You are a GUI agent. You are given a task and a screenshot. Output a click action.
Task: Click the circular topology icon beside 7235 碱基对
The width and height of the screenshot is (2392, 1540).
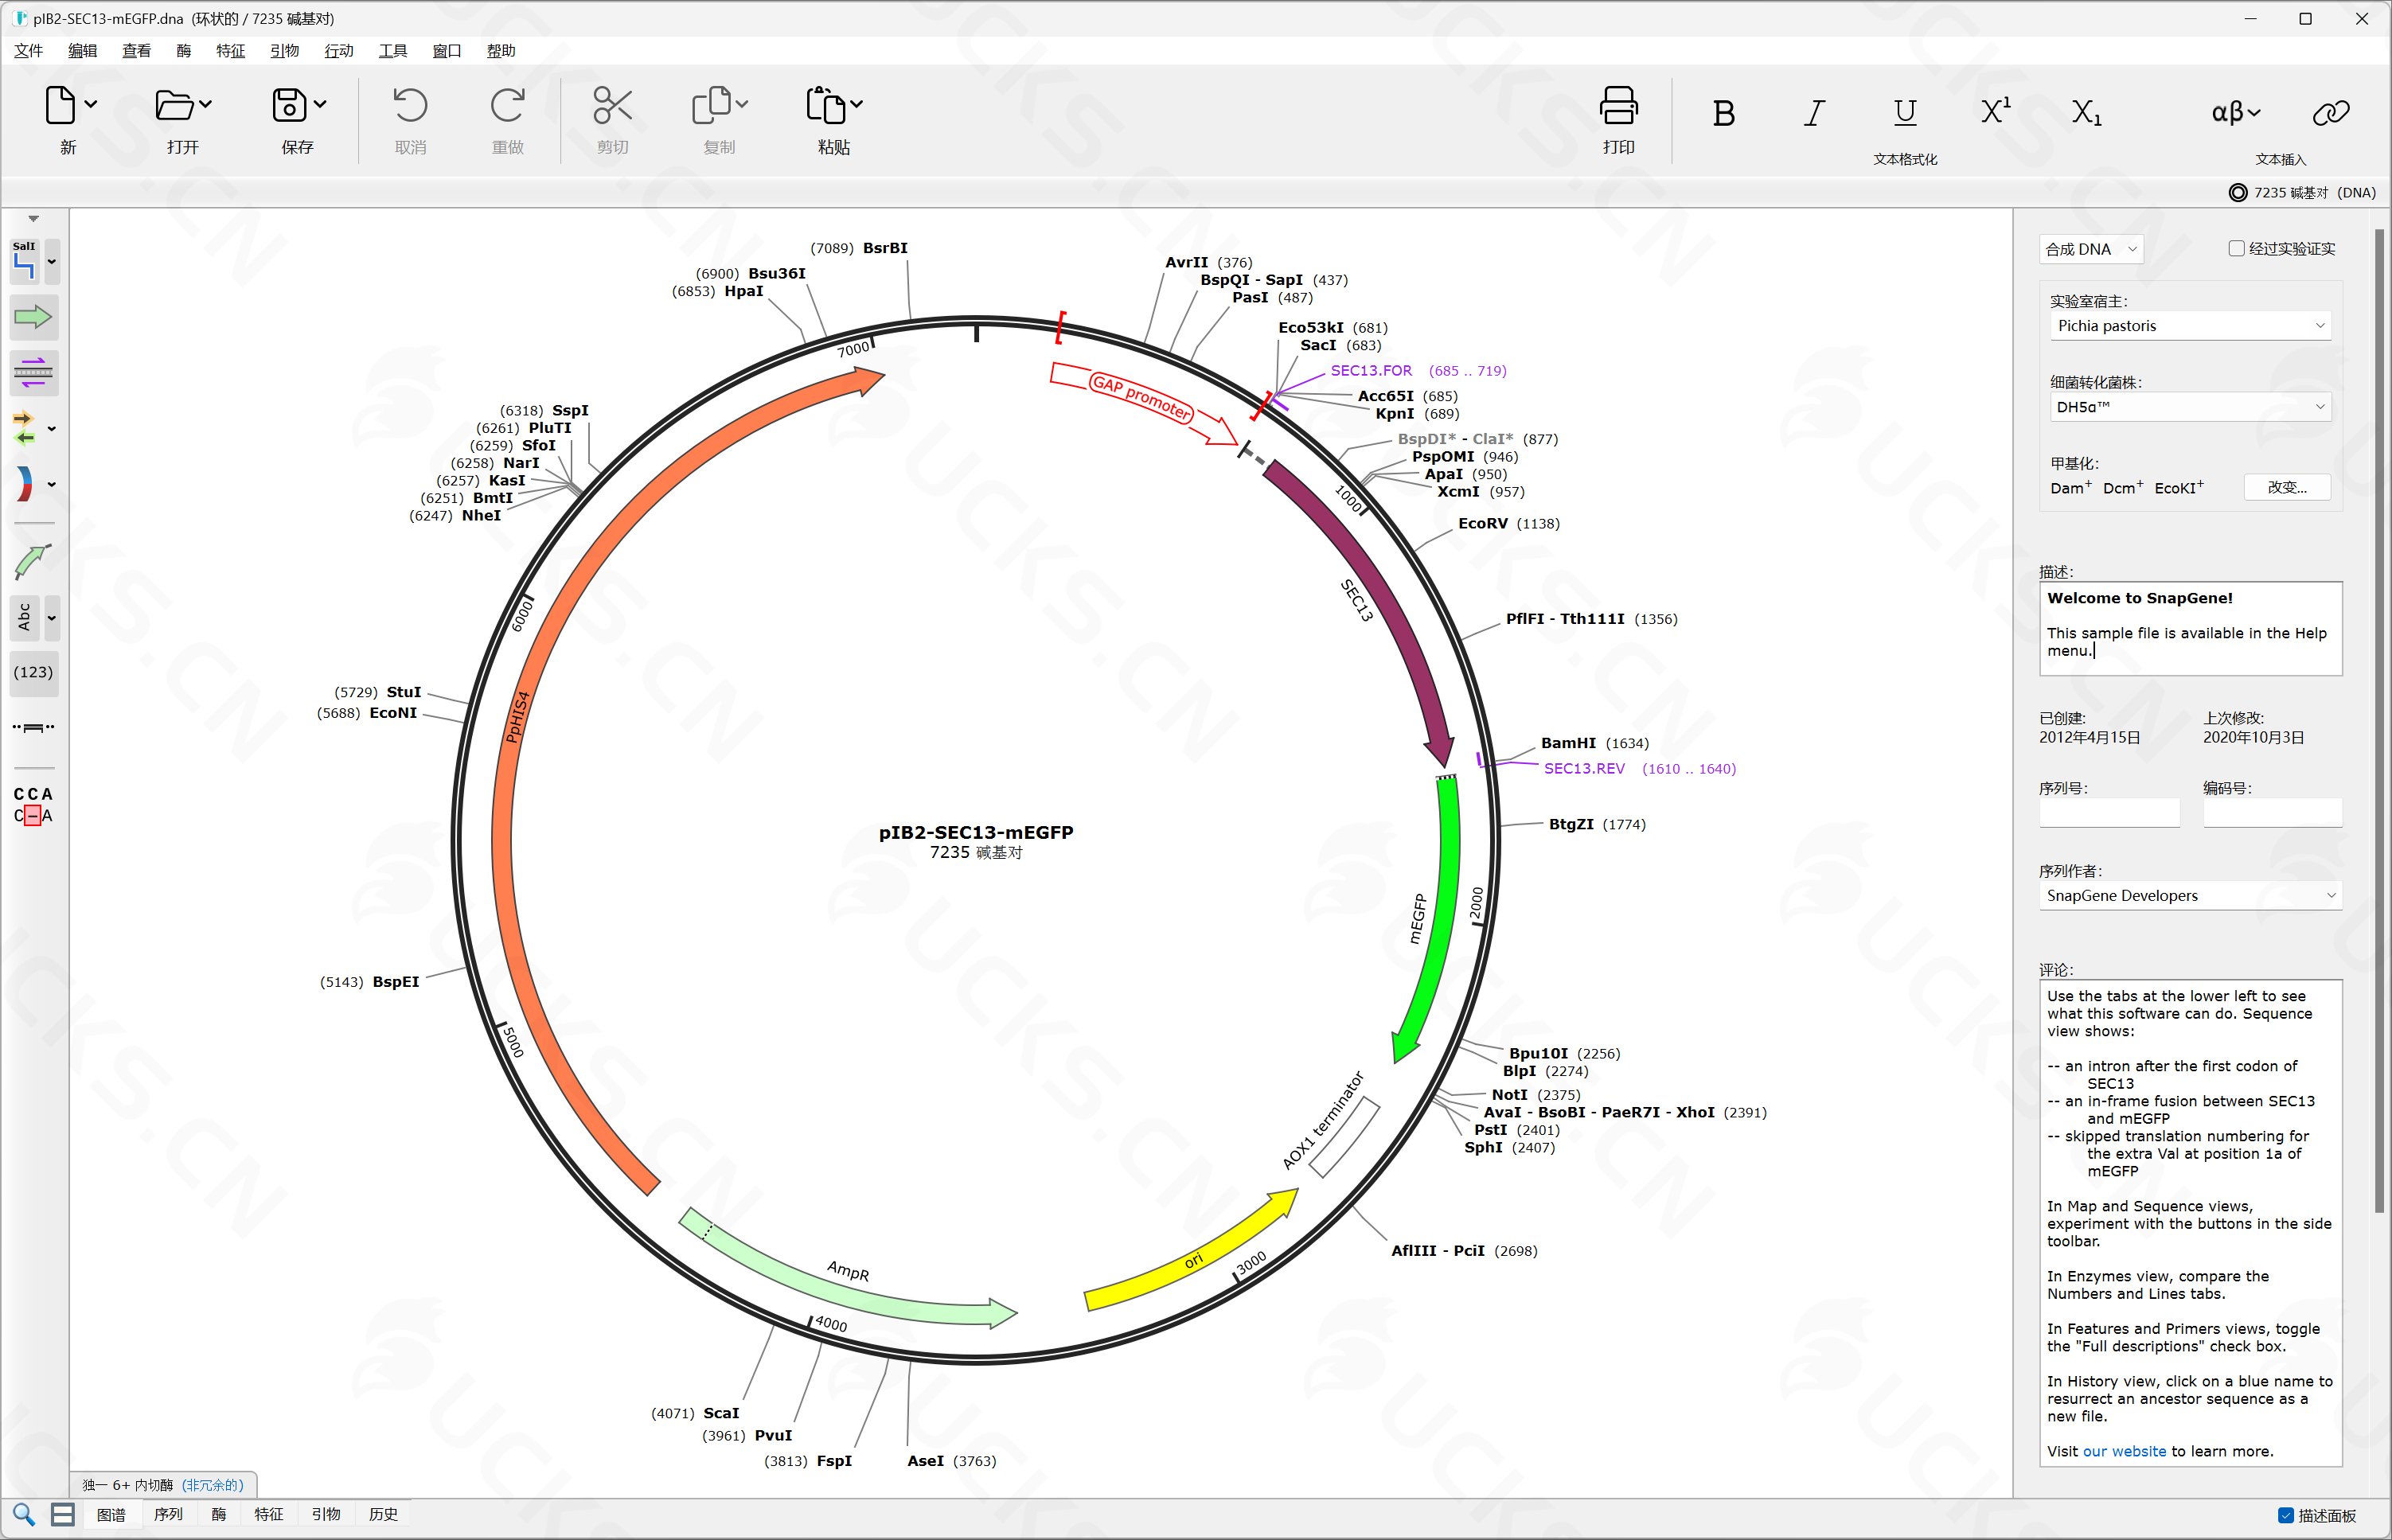2238,193
